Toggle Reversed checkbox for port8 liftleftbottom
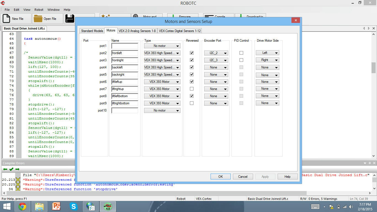Image resolution: width=377 pixels, height=212 pixels. 192,96
